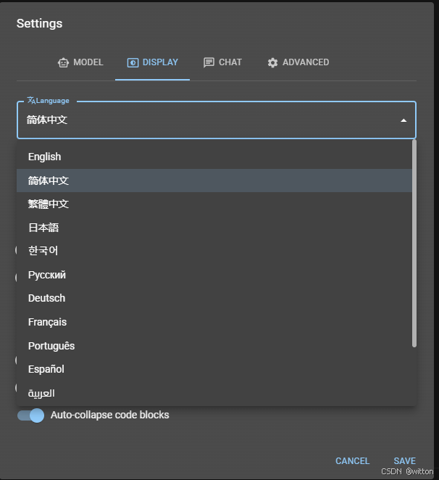The height and width of the screenshot is (480, 439).
Task: Pick 日本語 in the language list
Action: [43, 228]
